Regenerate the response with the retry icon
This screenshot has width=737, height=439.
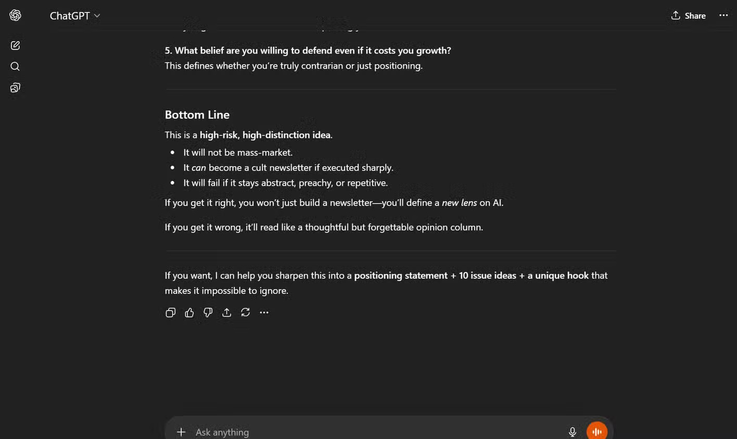click(x=245, y=313)
